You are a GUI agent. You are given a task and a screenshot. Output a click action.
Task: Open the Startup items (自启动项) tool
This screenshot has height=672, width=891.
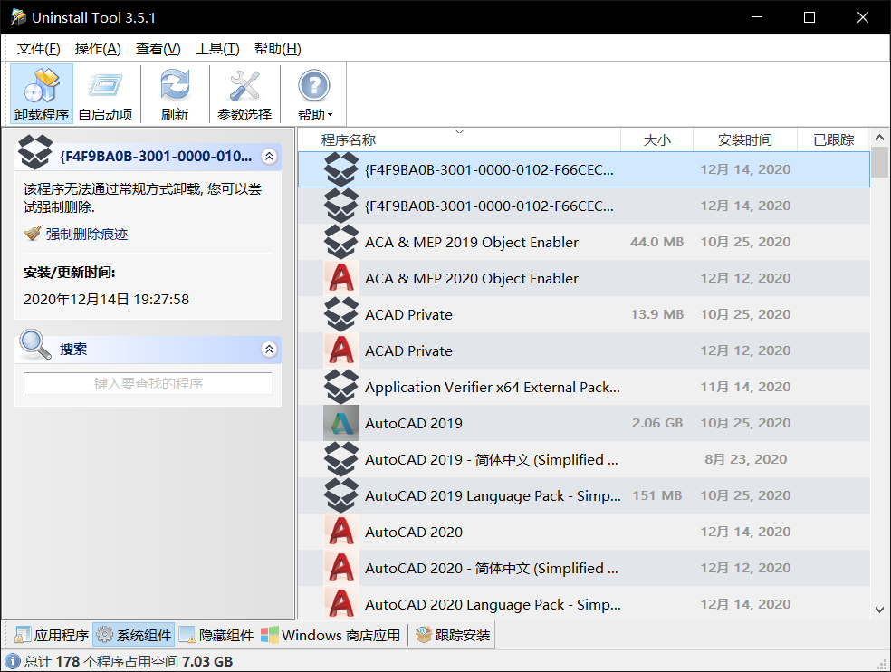105,94
